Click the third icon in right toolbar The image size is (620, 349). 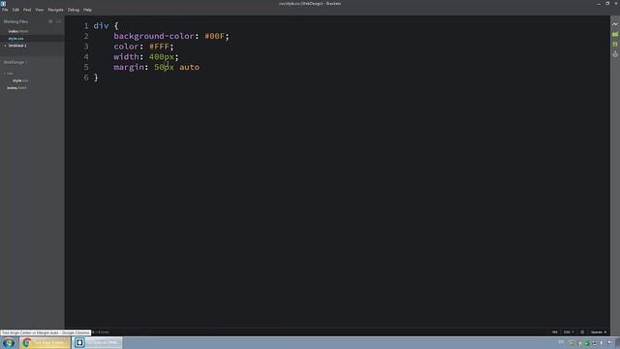pos(615,45)
